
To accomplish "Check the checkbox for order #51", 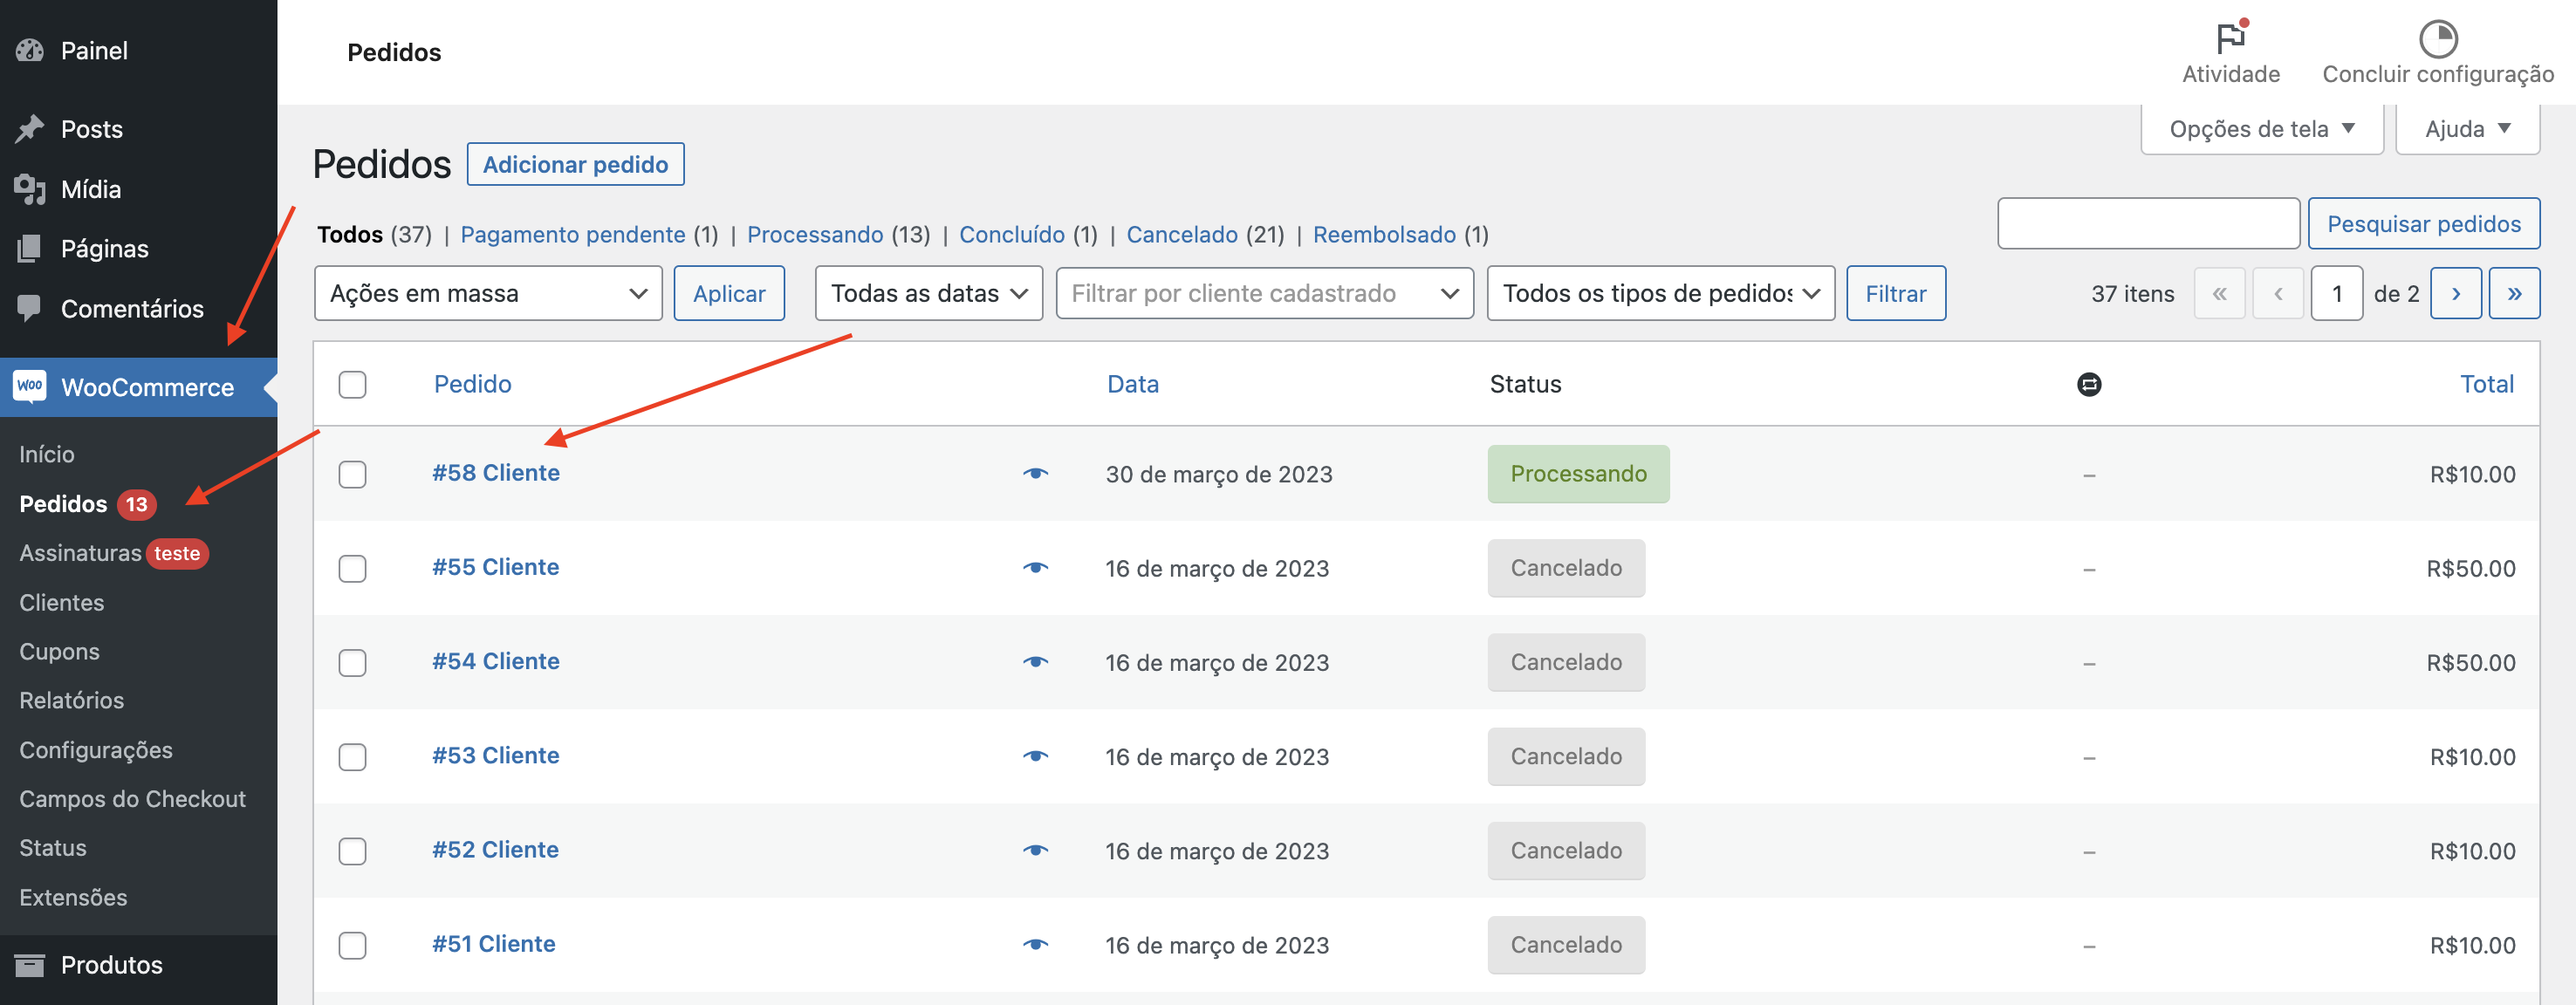I will pos(352,944).
